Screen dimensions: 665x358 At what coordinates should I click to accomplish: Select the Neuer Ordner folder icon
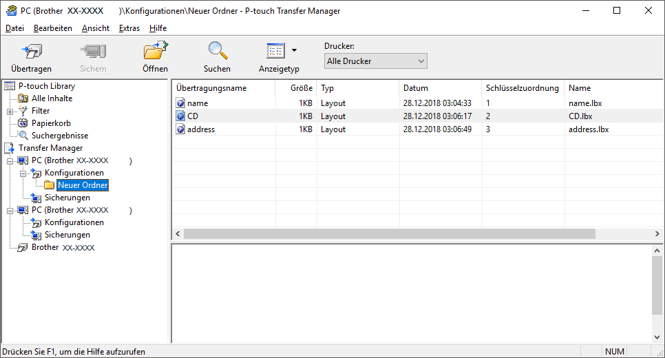pyautogui.click(x=49, y=185)
